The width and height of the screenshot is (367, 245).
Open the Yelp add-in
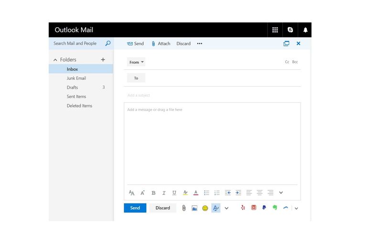coord(243,208)
